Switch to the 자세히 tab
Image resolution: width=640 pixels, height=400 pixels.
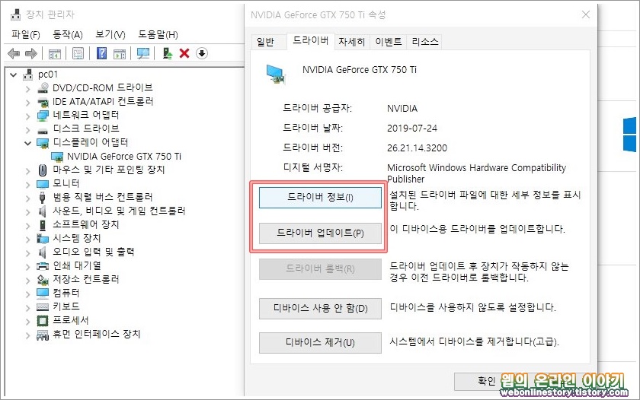pos(351,42)
